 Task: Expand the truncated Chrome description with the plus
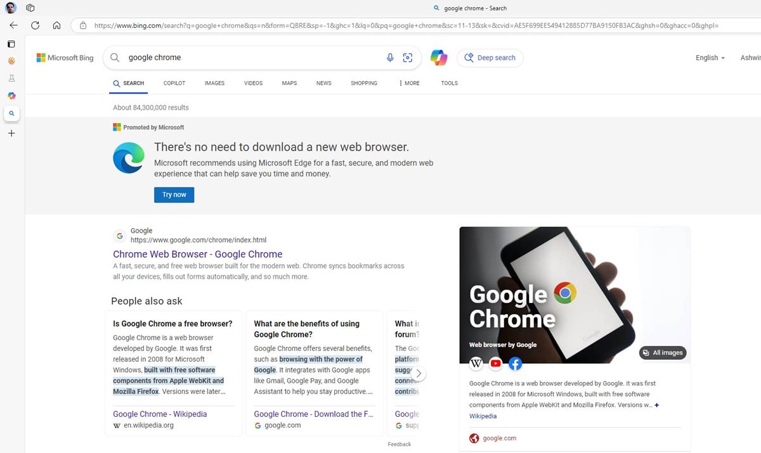point(656,405)
